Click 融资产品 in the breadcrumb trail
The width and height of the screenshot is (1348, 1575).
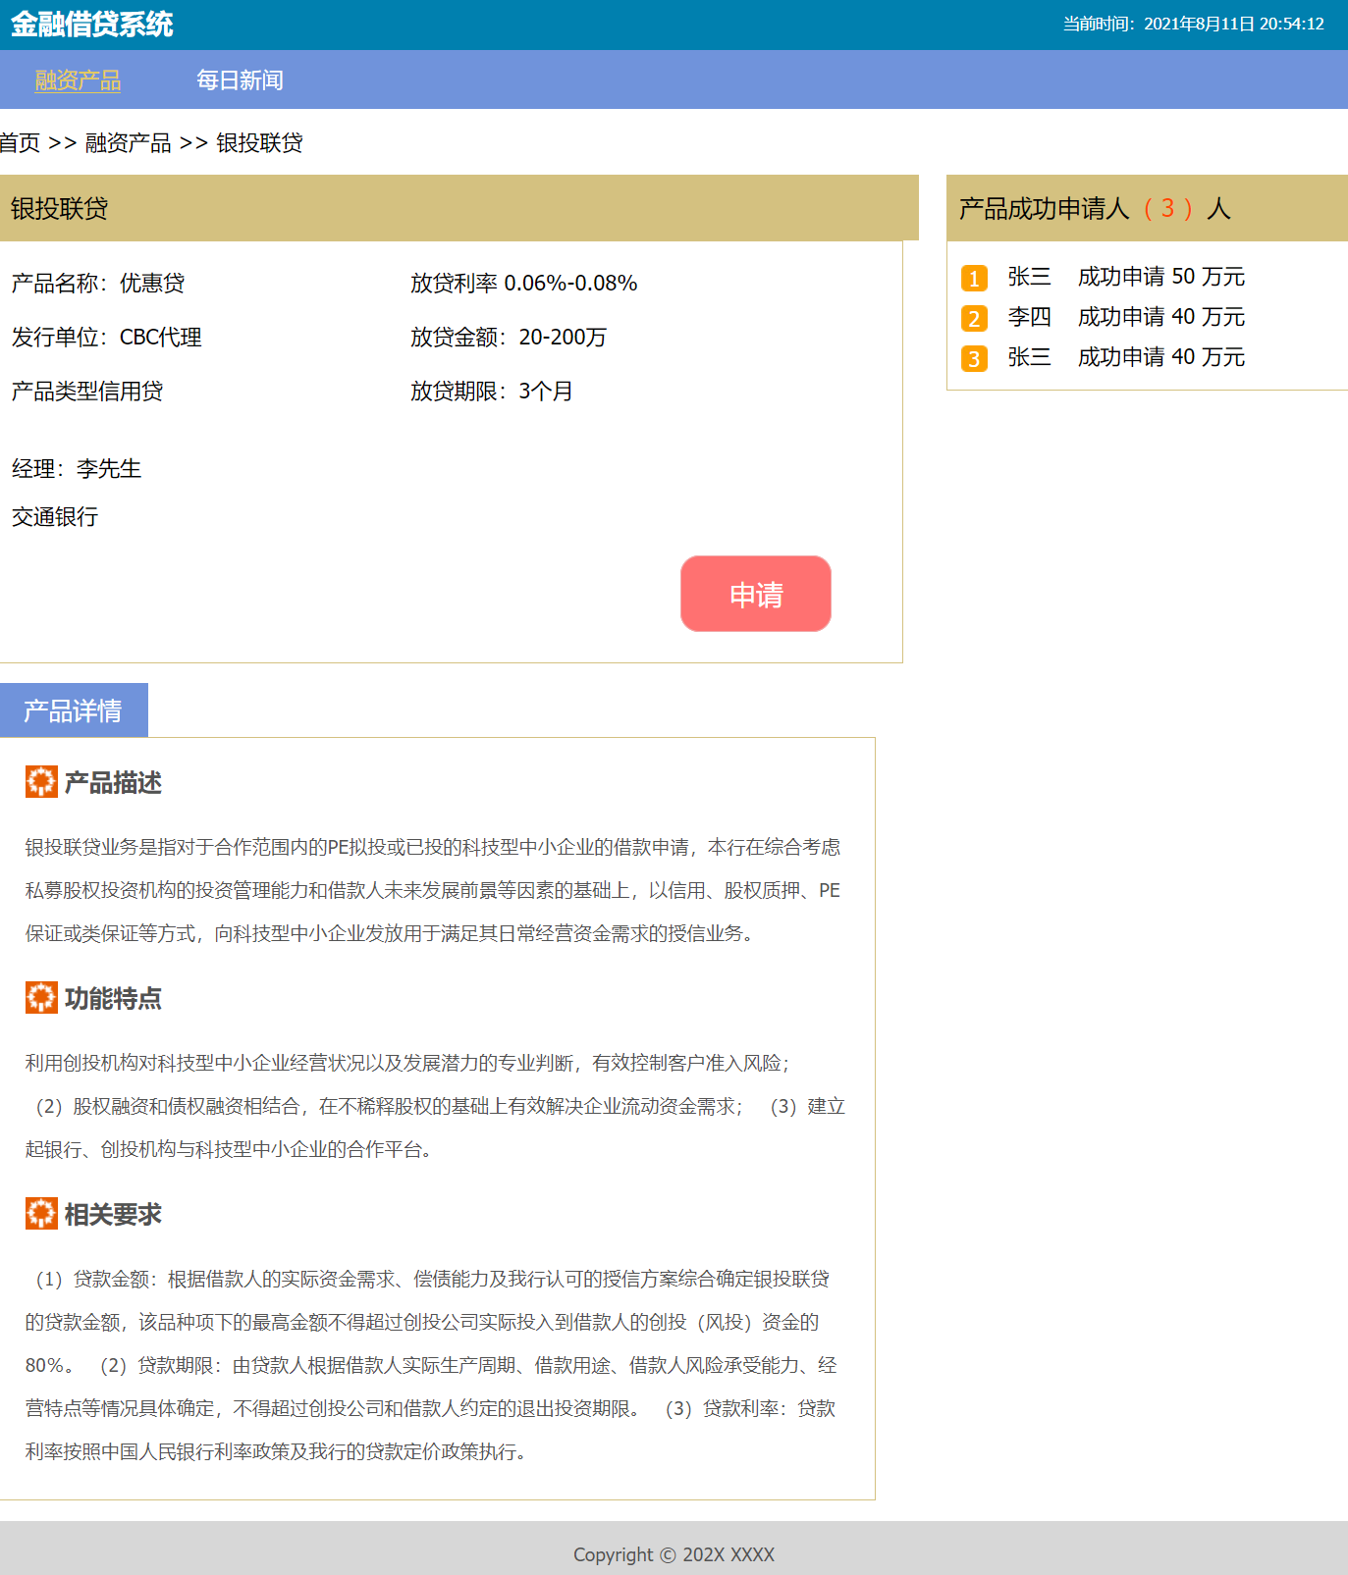coord(128,143)
